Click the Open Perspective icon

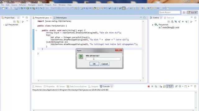tap(184, 12)
